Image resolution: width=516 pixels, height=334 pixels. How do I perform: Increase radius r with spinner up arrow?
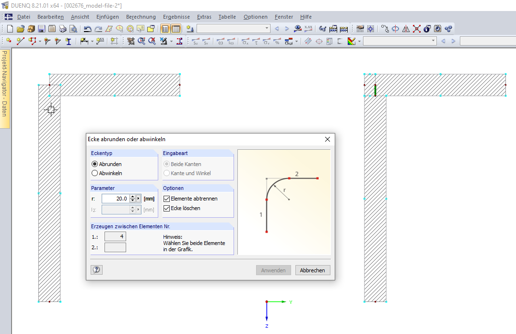click(x=132, y=197)
